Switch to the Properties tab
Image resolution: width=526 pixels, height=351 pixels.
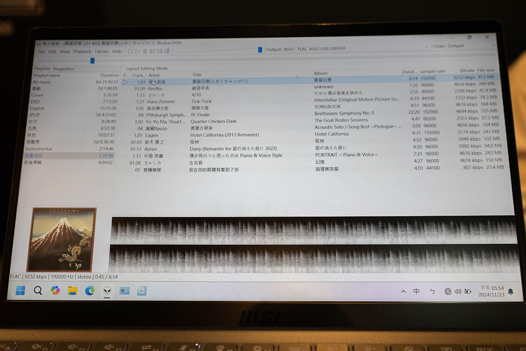click(64, 69)
